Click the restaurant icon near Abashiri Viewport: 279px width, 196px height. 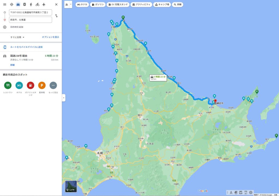[8, 85]
